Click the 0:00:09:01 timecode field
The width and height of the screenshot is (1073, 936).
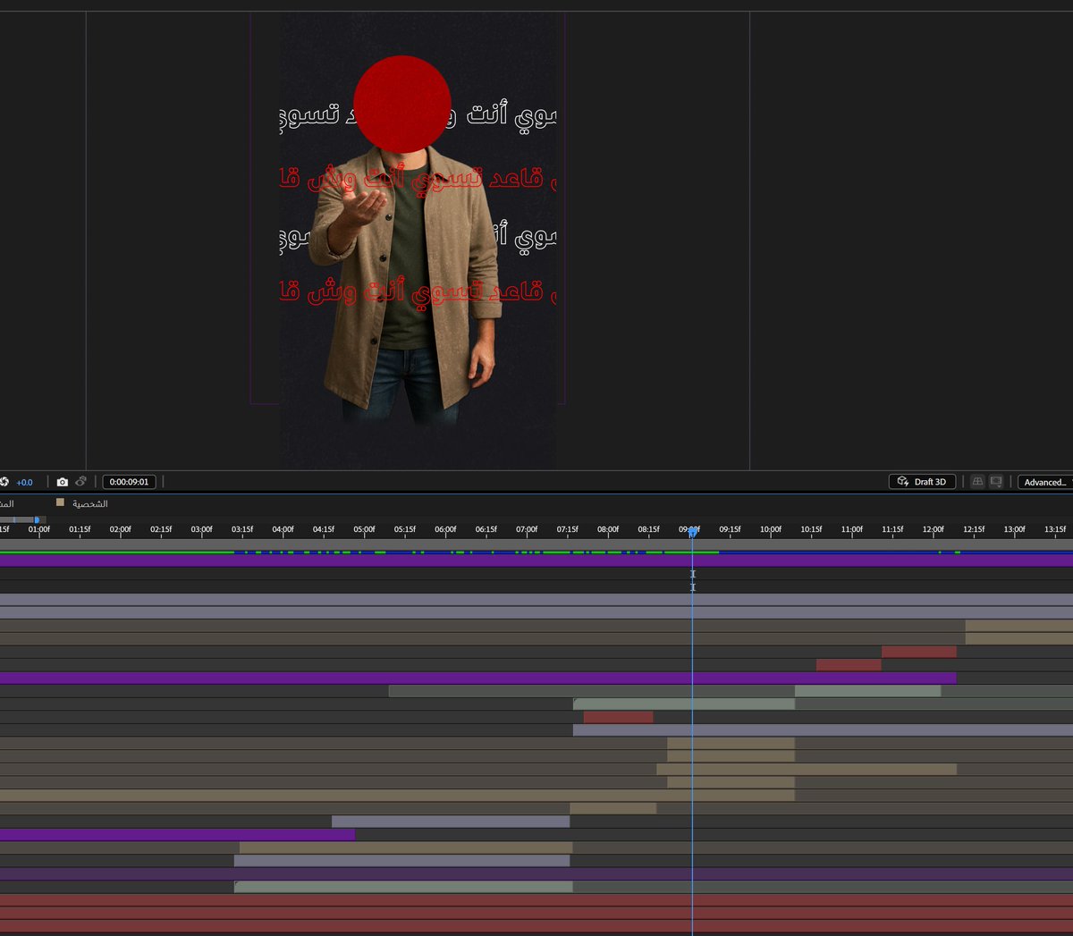point(130,482)
